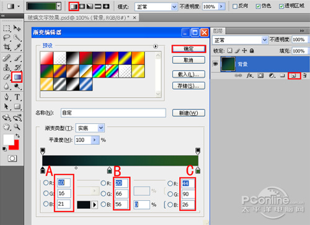Select the Crop tool
Image resolution: width=310 pixels, height=225 pixels.
(x=6, y=47)
